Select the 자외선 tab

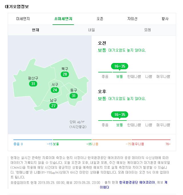coord(132,19)
